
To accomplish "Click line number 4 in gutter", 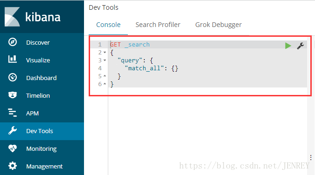I will [100, 68].
